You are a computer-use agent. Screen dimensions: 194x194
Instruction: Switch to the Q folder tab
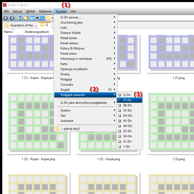(x=44, y=25)
